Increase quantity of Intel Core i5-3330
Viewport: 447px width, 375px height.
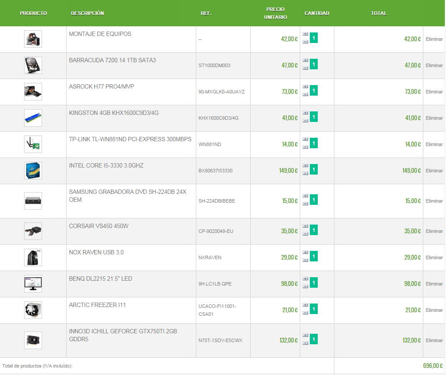(305, 165)
